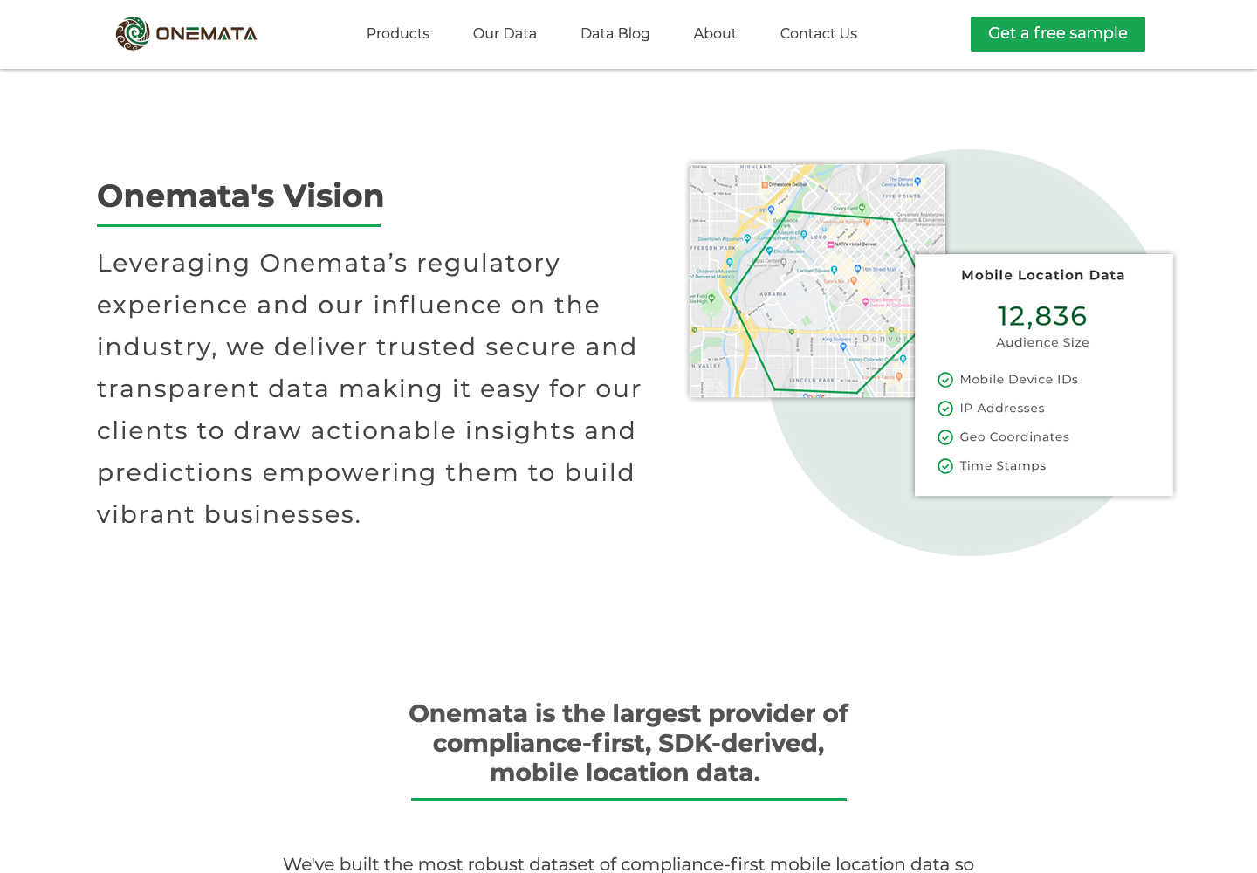The height and width of the screenshot is (873, 1257).
Task: Open the Data Blog link
Action: click(615, 33)
